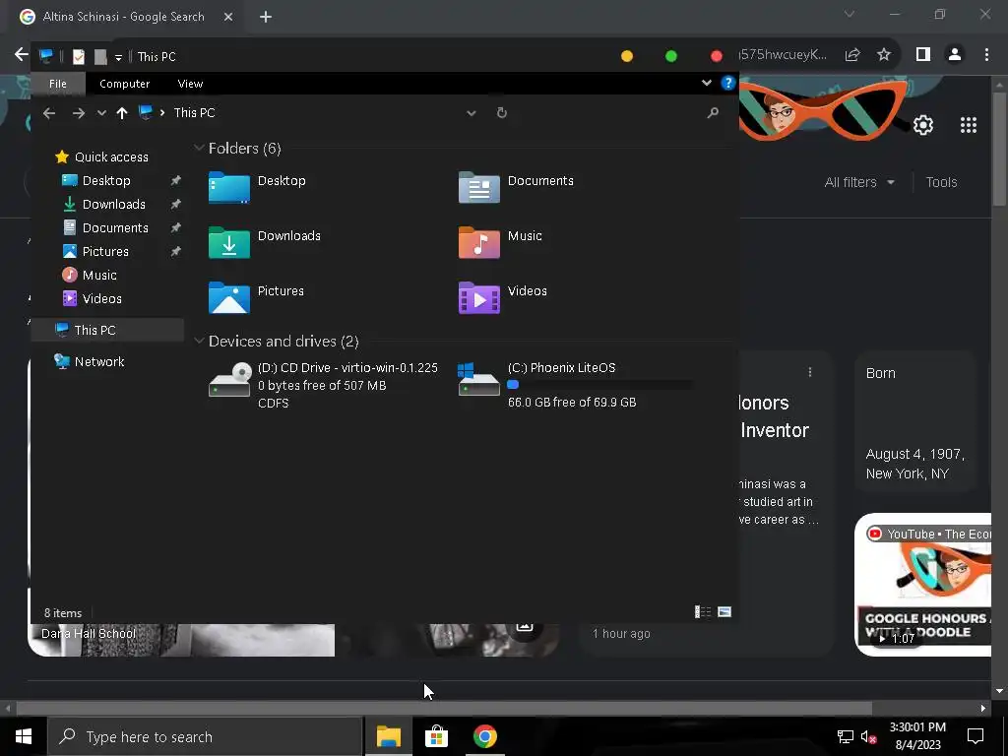
Task: Switch to Large icons view layout
Action: 724,612
